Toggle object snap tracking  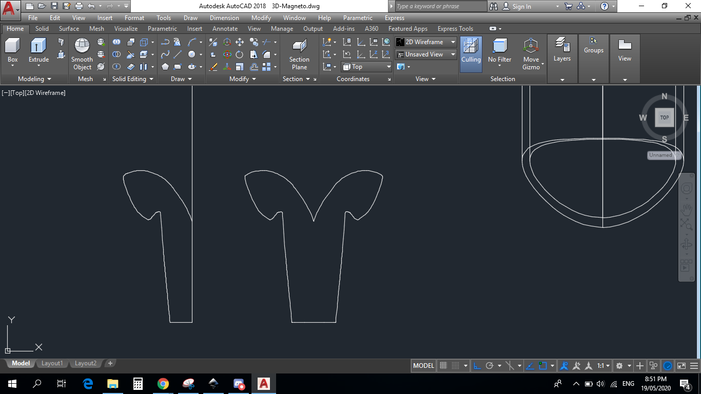531,366
